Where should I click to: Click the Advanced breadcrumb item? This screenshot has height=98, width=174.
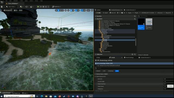pos(160,13)
